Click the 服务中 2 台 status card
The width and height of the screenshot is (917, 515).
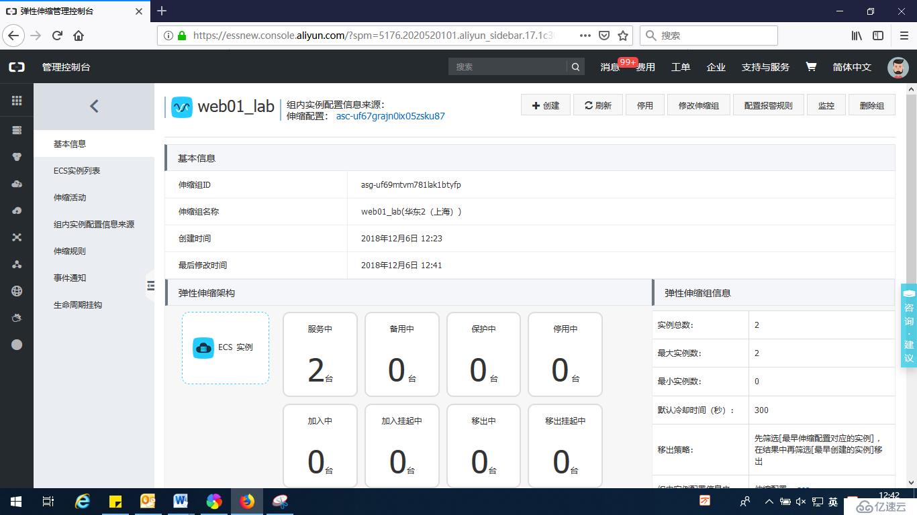(x=320, y=354)
